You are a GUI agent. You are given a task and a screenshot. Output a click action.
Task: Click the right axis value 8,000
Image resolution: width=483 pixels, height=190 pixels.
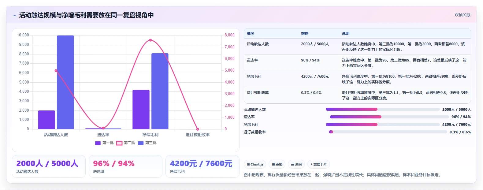point(229,35)
